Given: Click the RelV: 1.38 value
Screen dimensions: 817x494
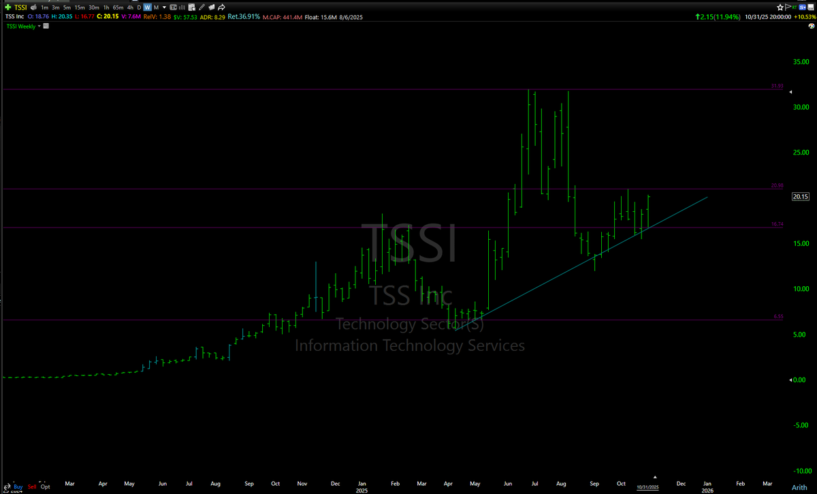Looking at the screenshot, I should tap(157, 16).
